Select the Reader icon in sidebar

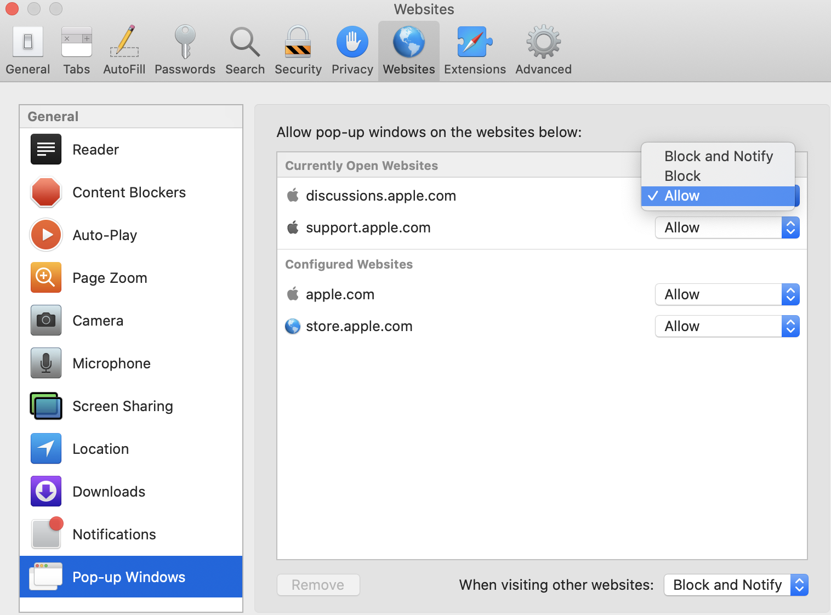click(x=46, y=149)
